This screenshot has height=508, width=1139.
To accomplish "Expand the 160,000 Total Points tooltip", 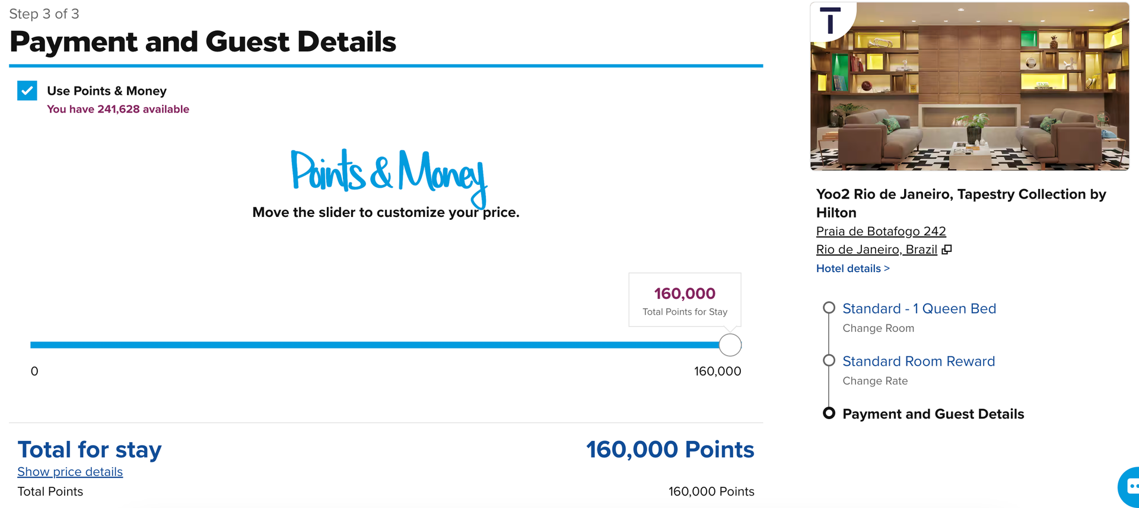I will coord(684,299).
